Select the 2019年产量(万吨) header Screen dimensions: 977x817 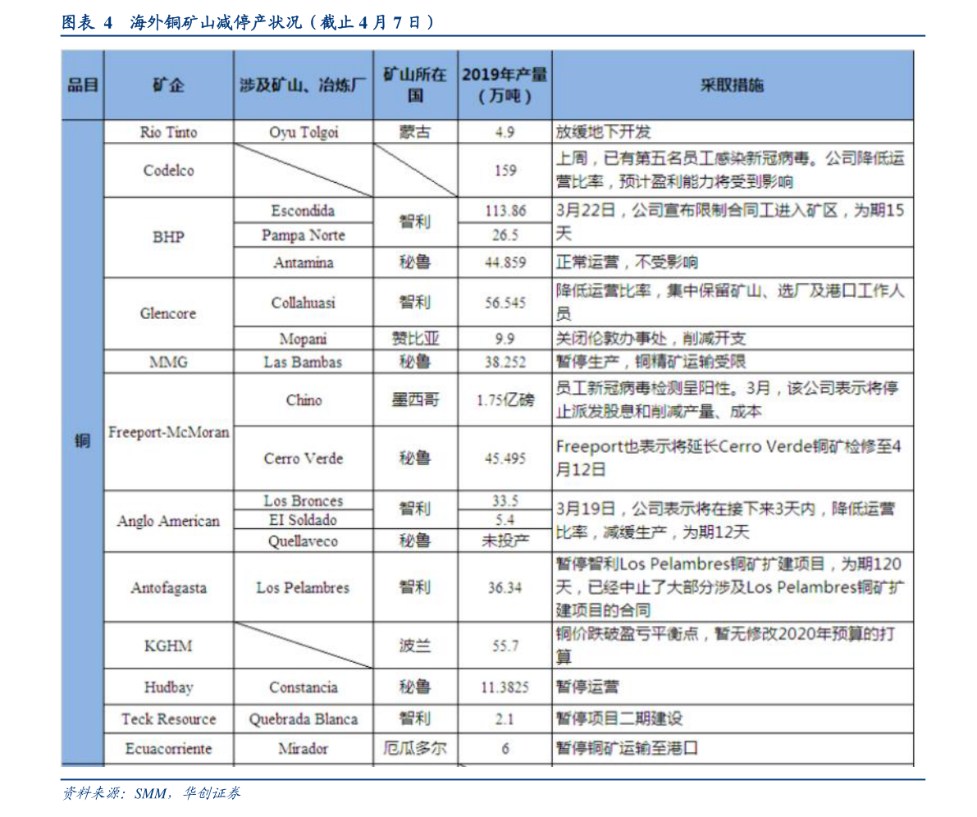pos(504,85)
